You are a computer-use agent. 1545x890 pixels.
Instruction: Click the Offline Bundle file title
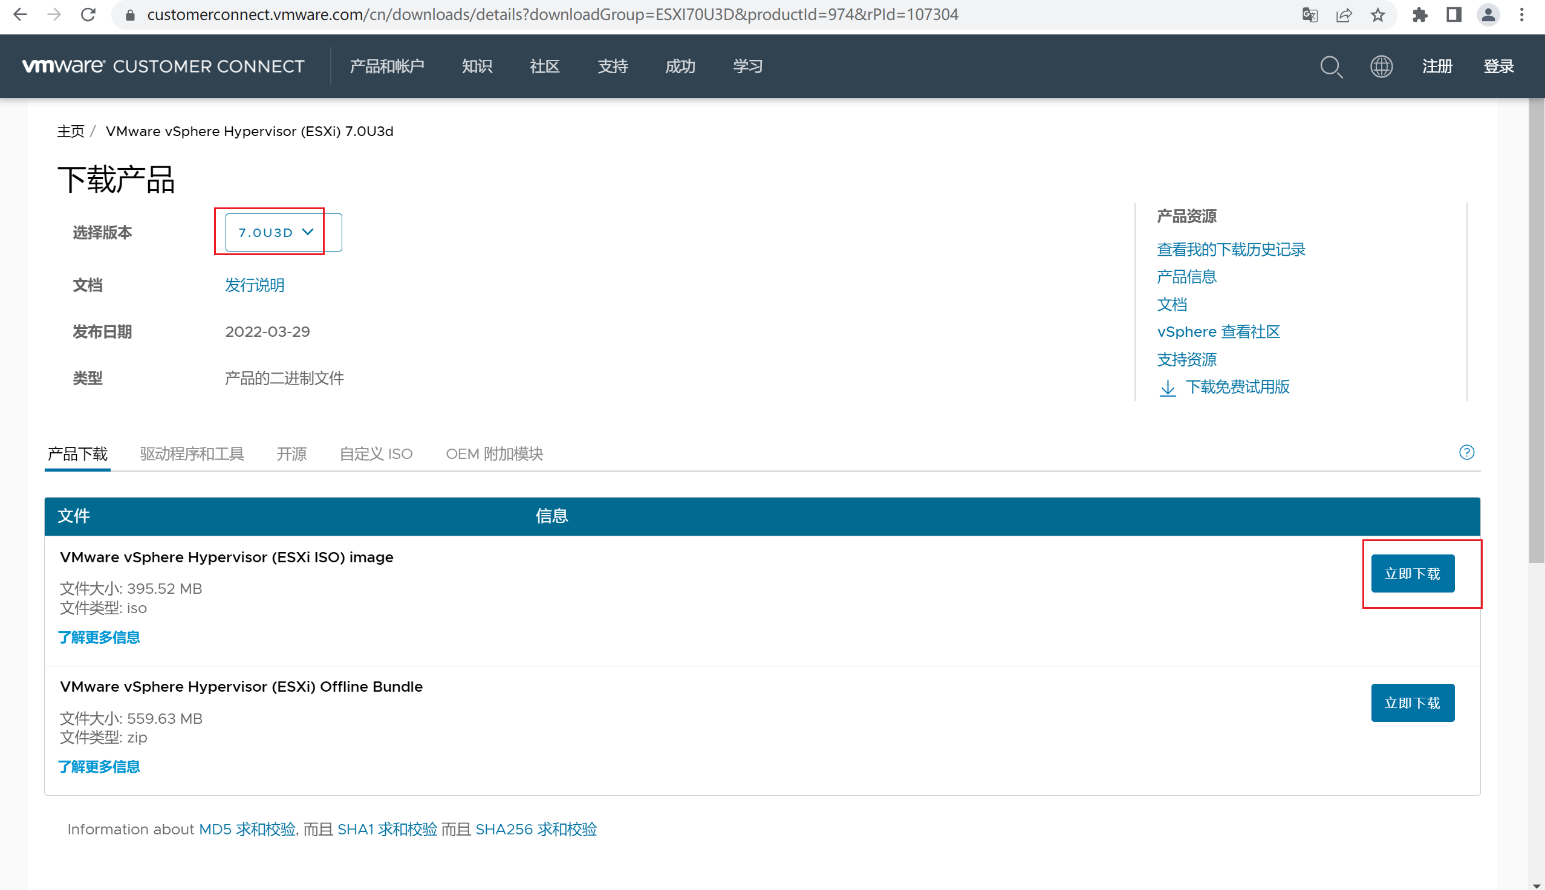click(241, 687)
